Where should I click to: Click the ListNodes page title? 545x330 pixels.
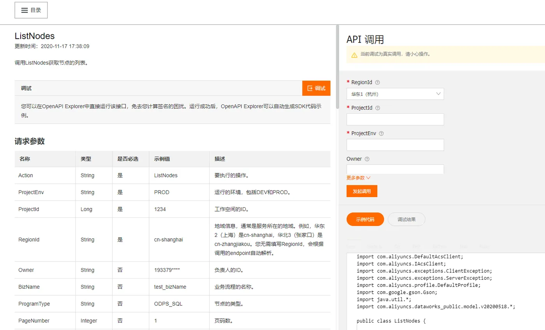click(35, 36)
